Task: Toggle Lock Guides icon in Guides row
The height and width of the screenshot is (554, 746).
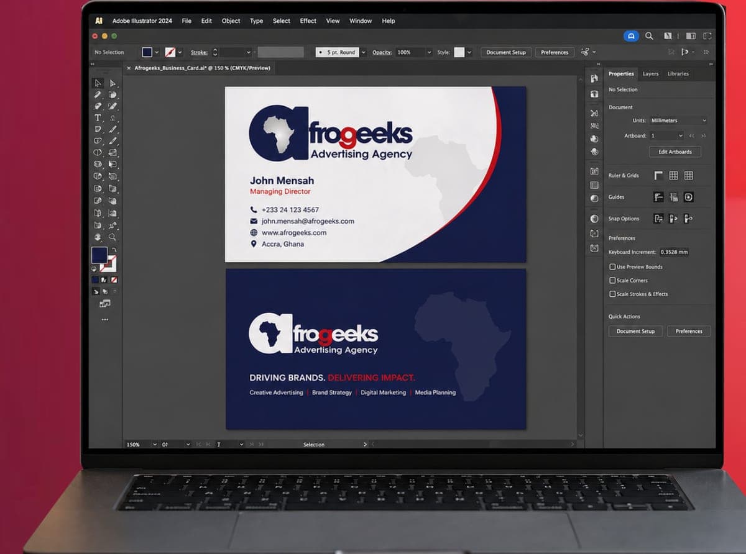Action: (x=673, y=197)
